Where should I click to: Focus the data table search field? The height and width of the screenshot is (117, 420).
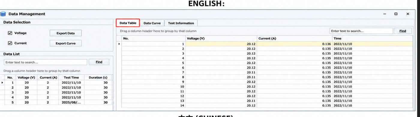pyautogui.click(x=361, y=31)
